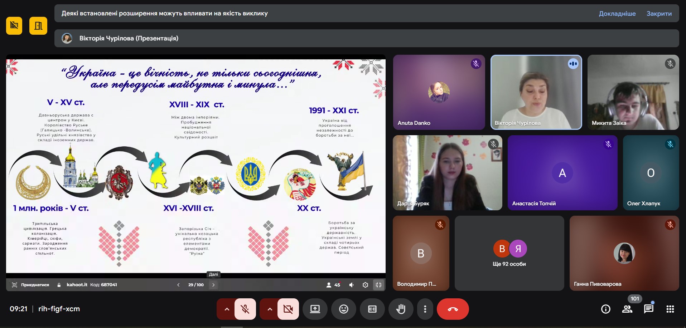Open Anuta Danko video tile
686x328 pixels.
439,92
